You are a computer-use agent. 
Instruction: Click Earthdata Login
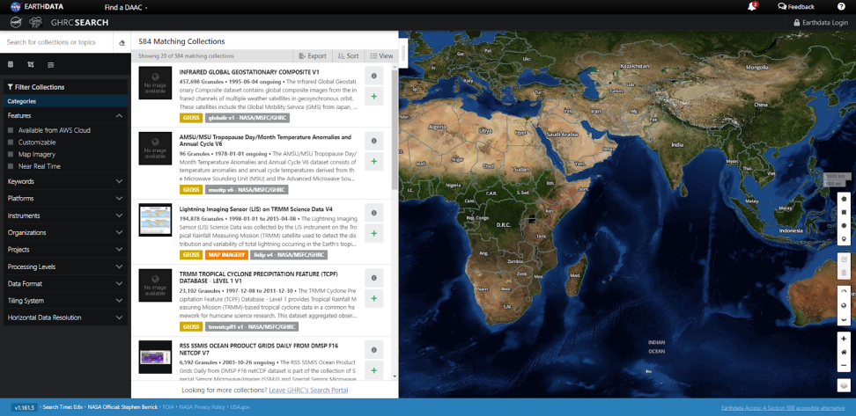tap(821, 22)
